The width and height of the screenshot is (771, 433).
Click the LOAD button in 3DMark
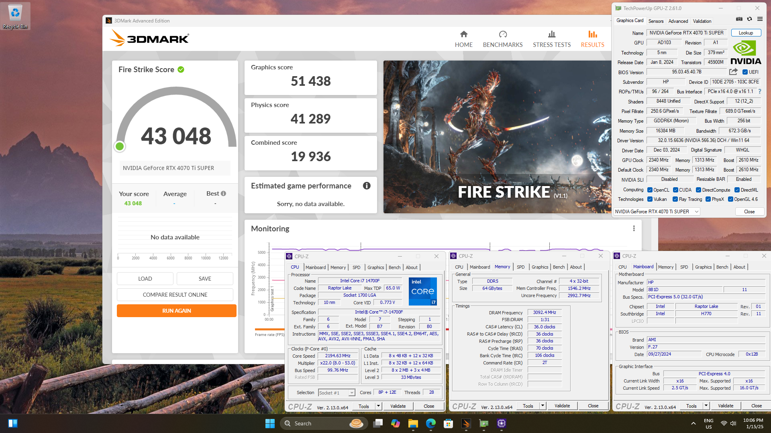click(x=145, y=279)
